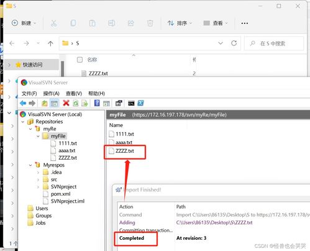Click Explorer's Back navigation arrow
Image resolution: width=310 pixels, height=251 pixels.
pos(12,43)
